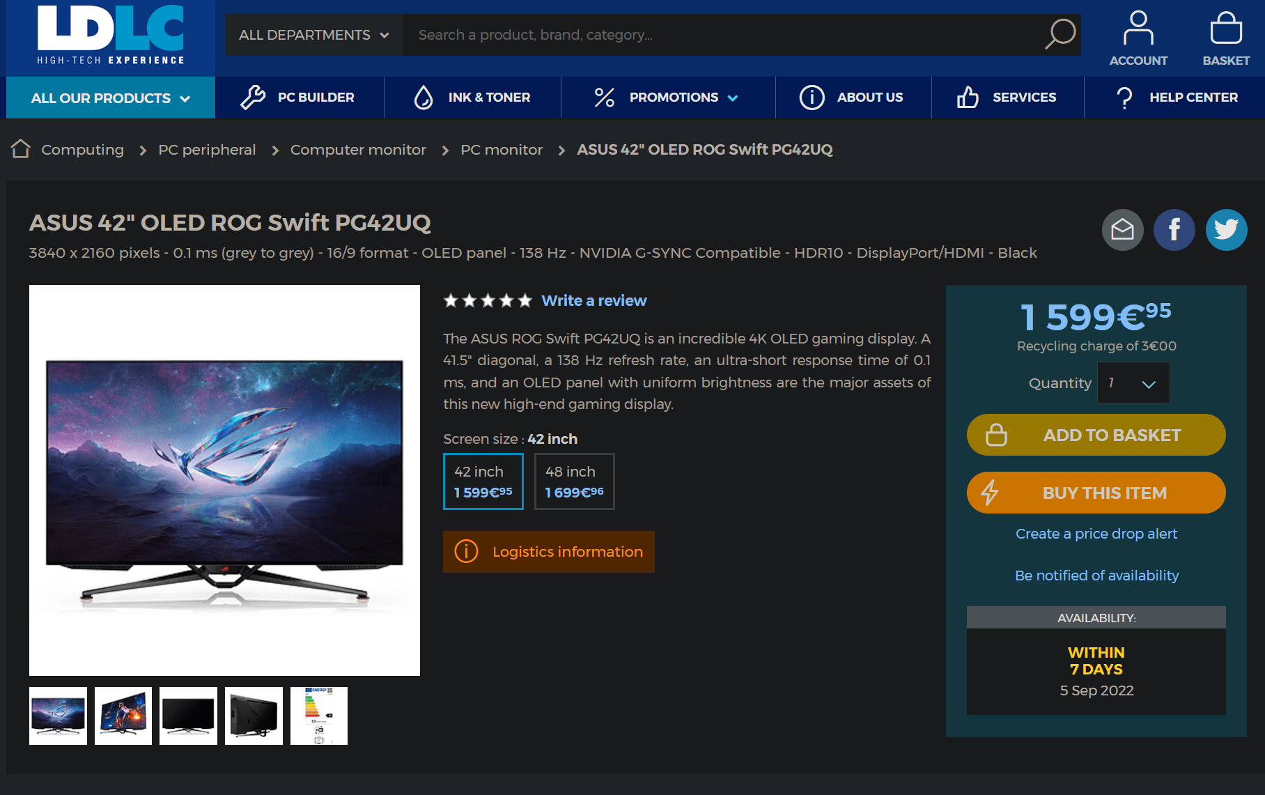Expand the Promotions chevron

(733, 98)
